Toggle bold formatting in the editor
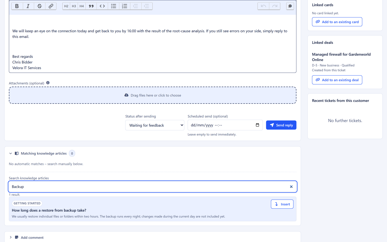This screenshot has height=242, width=387. tap(17, 6)
